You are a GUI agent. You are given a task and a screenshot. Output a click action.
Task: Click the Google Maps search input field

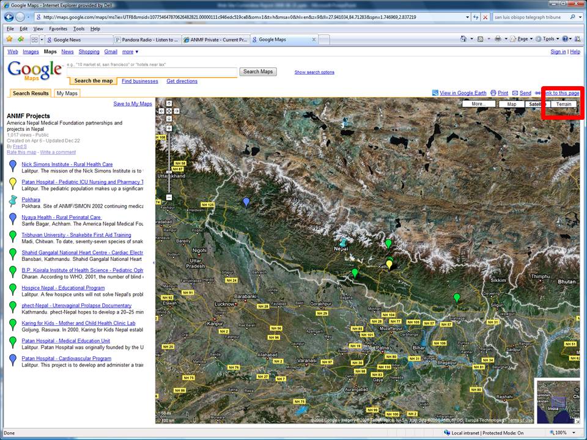click(x=152, y=72)
